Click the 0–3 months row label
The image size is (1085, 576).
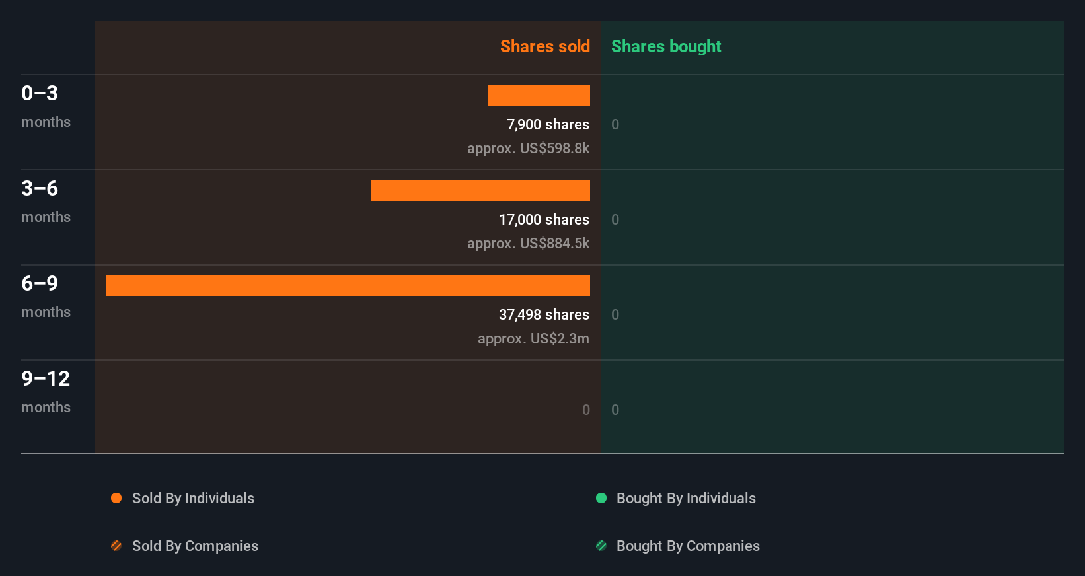46,106
